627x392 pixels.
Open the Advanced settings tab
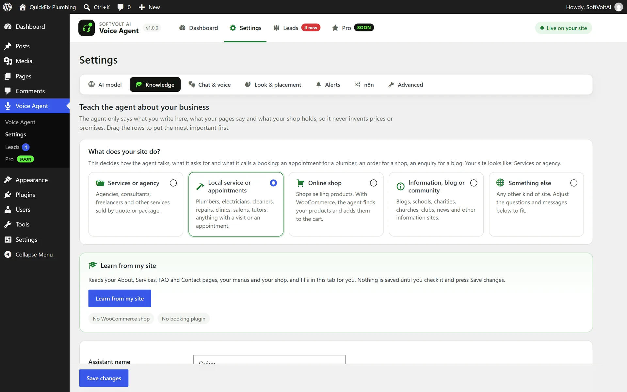[406, 85]
